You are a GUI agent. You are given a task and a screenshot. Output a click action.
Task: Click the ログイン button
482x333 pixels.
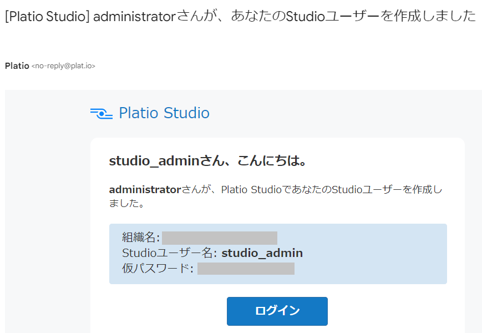point(276,311)
